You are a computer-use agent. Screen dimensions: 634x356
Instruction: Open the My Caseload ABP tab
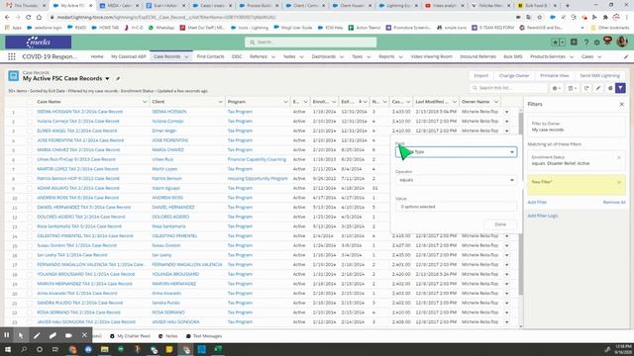128,57
